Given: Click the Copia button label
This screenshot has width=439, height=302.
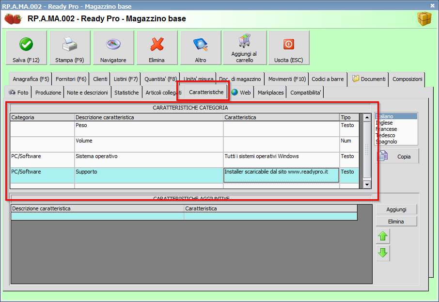Looking at the screenshot, I should pyautogui.click(x=404, y=157).
